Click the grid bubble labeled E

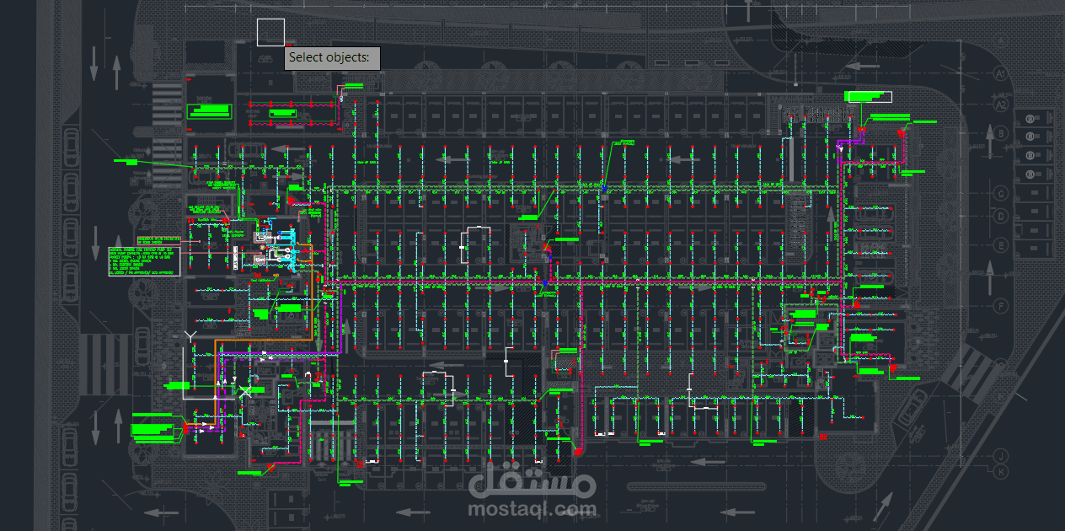1000,244
